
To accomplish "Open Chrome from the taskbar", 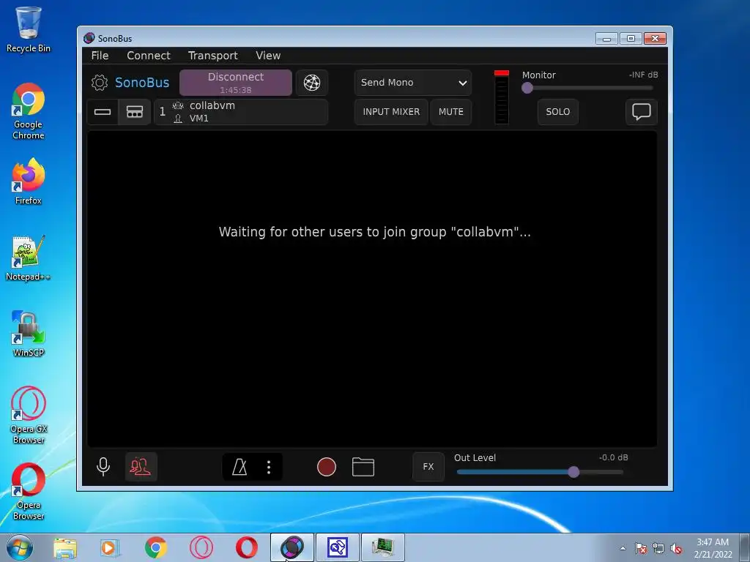I will (x=156, y=547).
